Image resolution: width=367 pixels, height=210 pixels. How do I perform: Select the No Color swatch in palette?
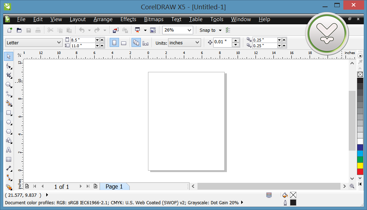[x=360, y=74]
